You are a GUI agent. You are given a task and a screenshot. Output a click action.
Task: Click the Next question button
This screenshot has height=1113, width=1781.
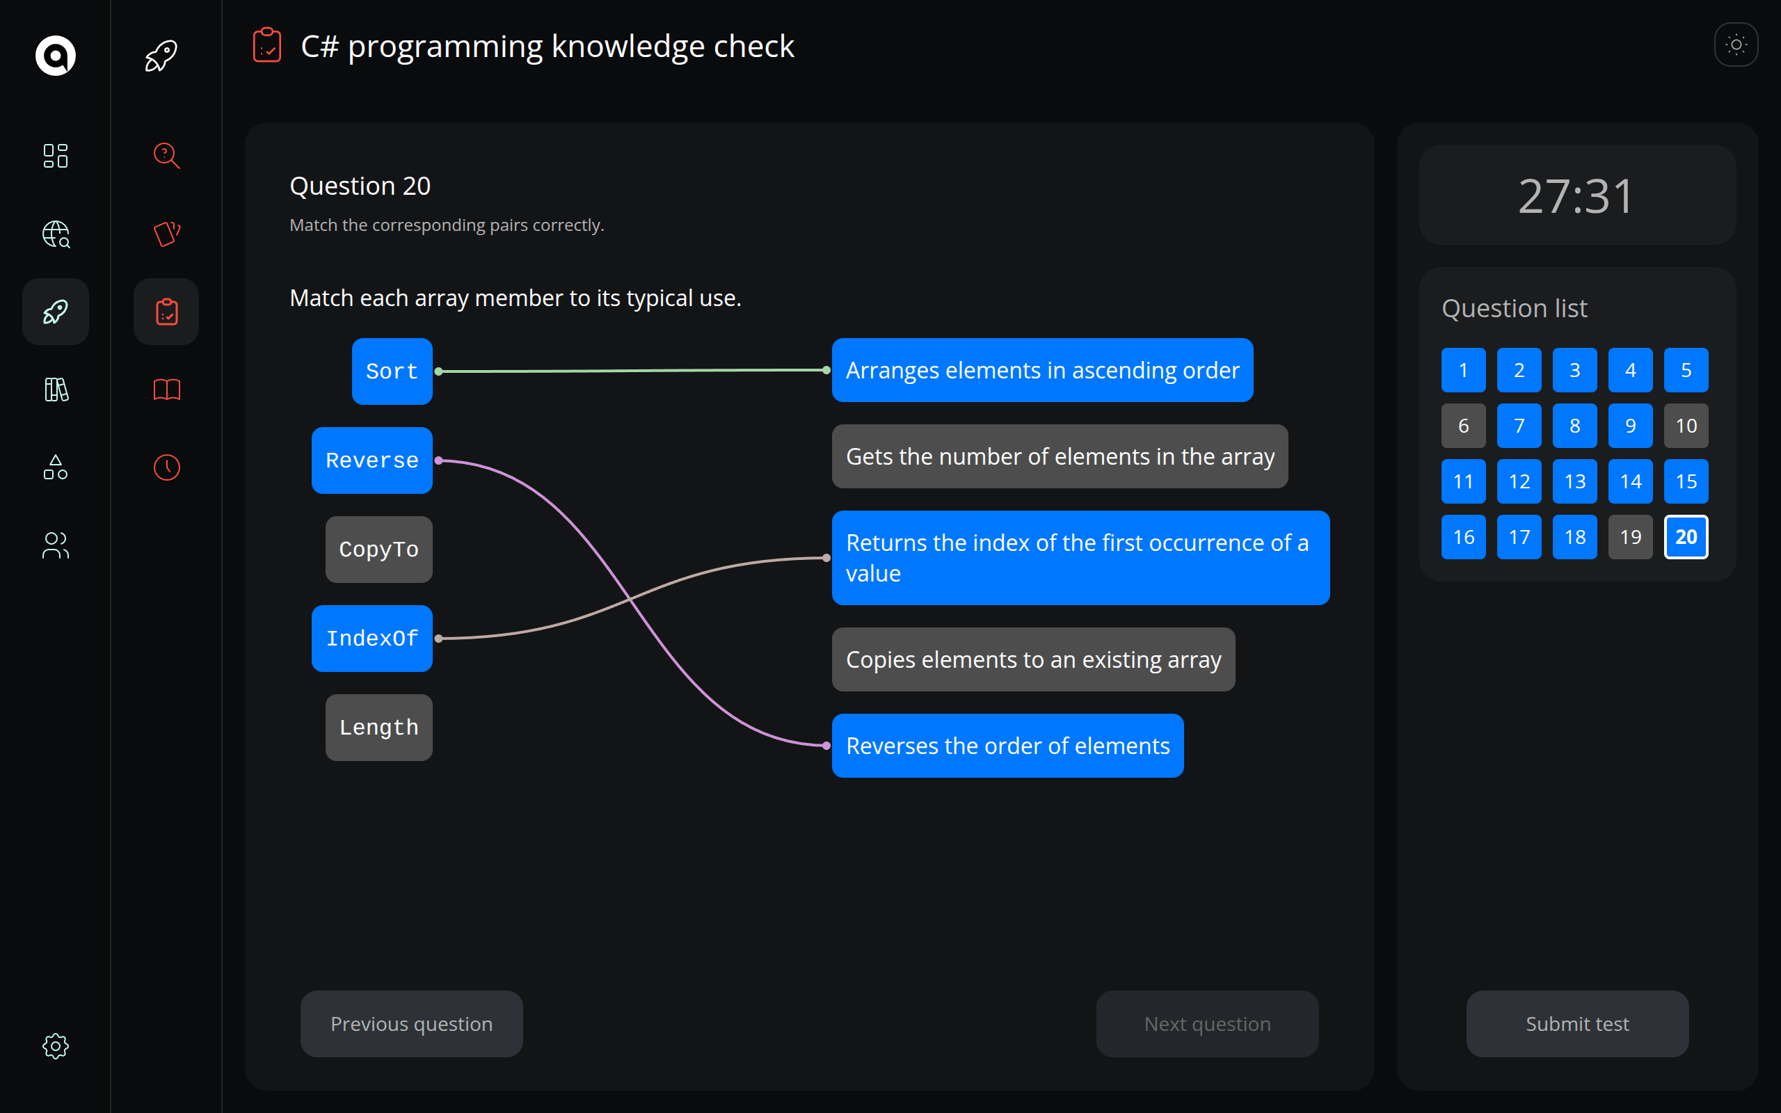click(x=1207, y=1023)
